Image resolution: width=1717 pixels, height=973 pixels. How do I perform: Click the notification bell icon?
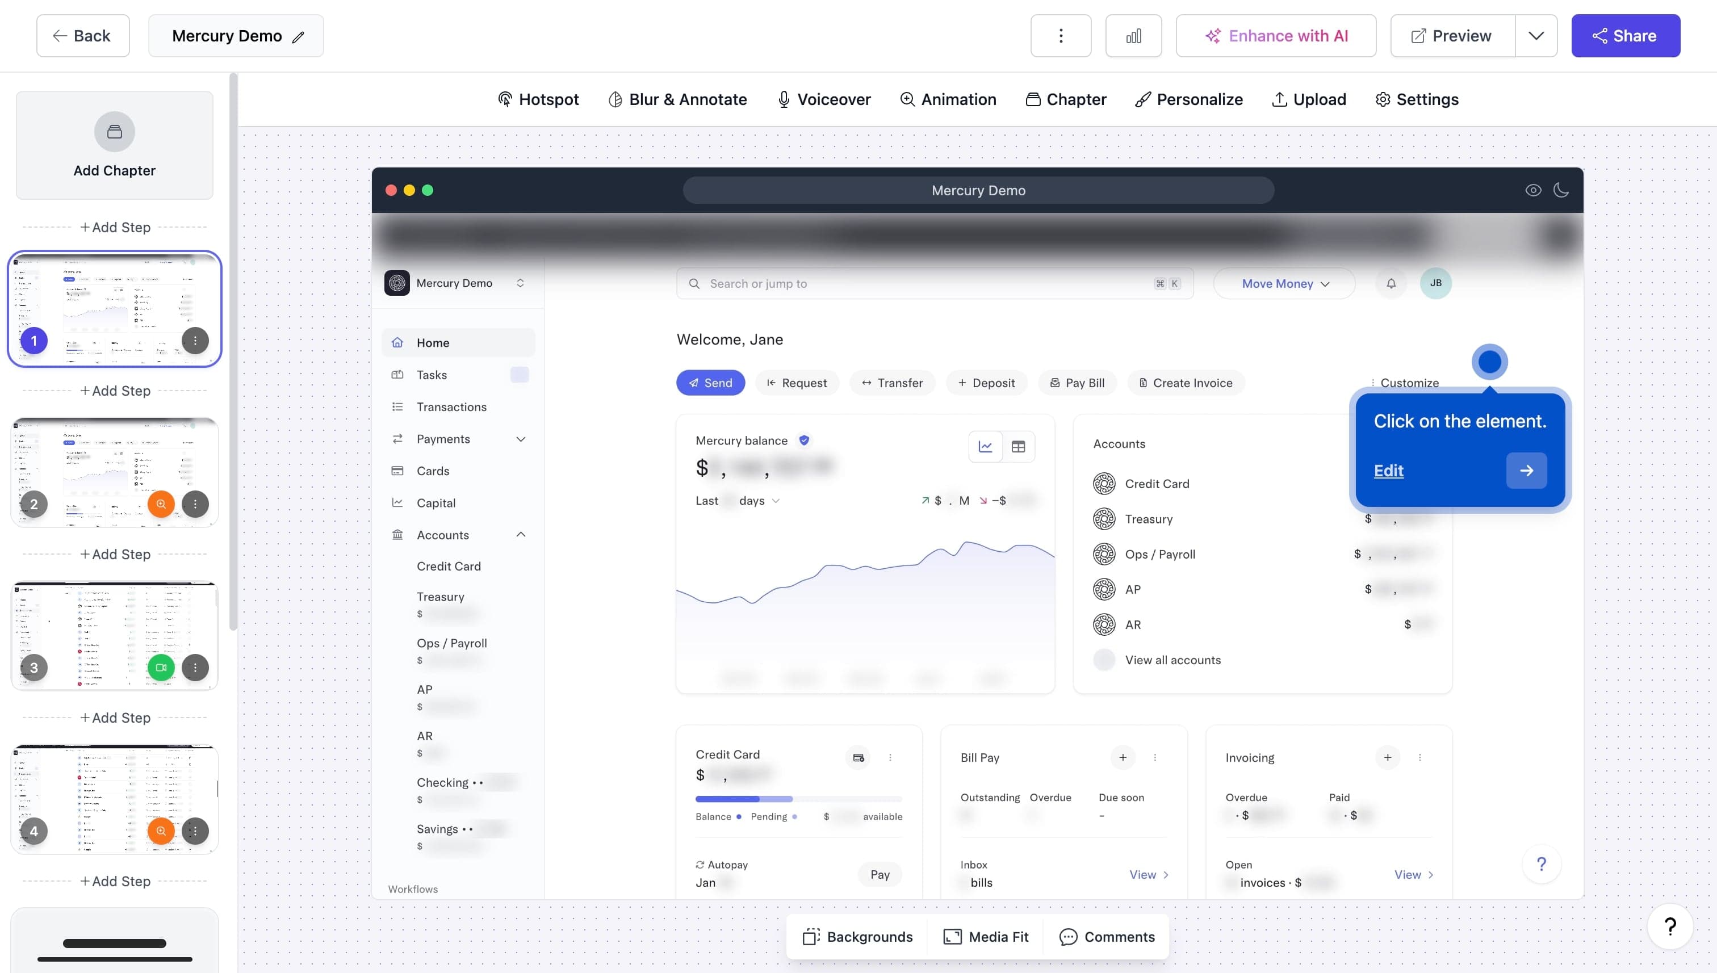coord(1391,283)
